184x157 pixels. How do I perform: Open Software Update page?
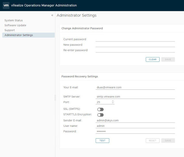pos(15,25)
